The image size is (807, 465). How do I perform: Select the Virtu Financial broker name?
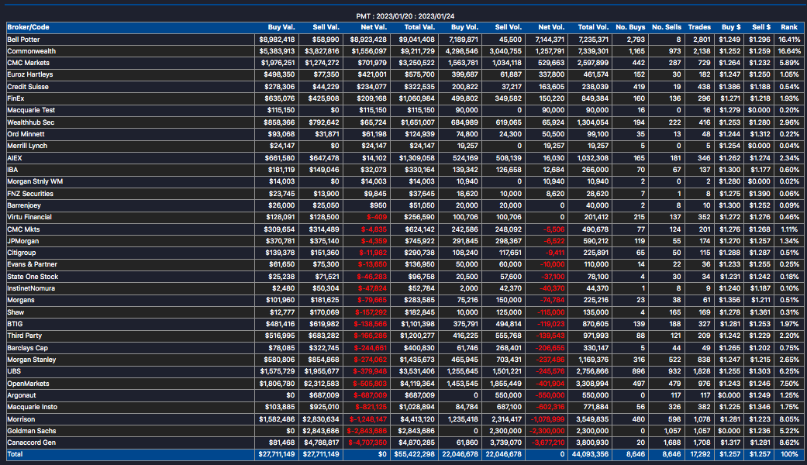(x=29, y=217)
